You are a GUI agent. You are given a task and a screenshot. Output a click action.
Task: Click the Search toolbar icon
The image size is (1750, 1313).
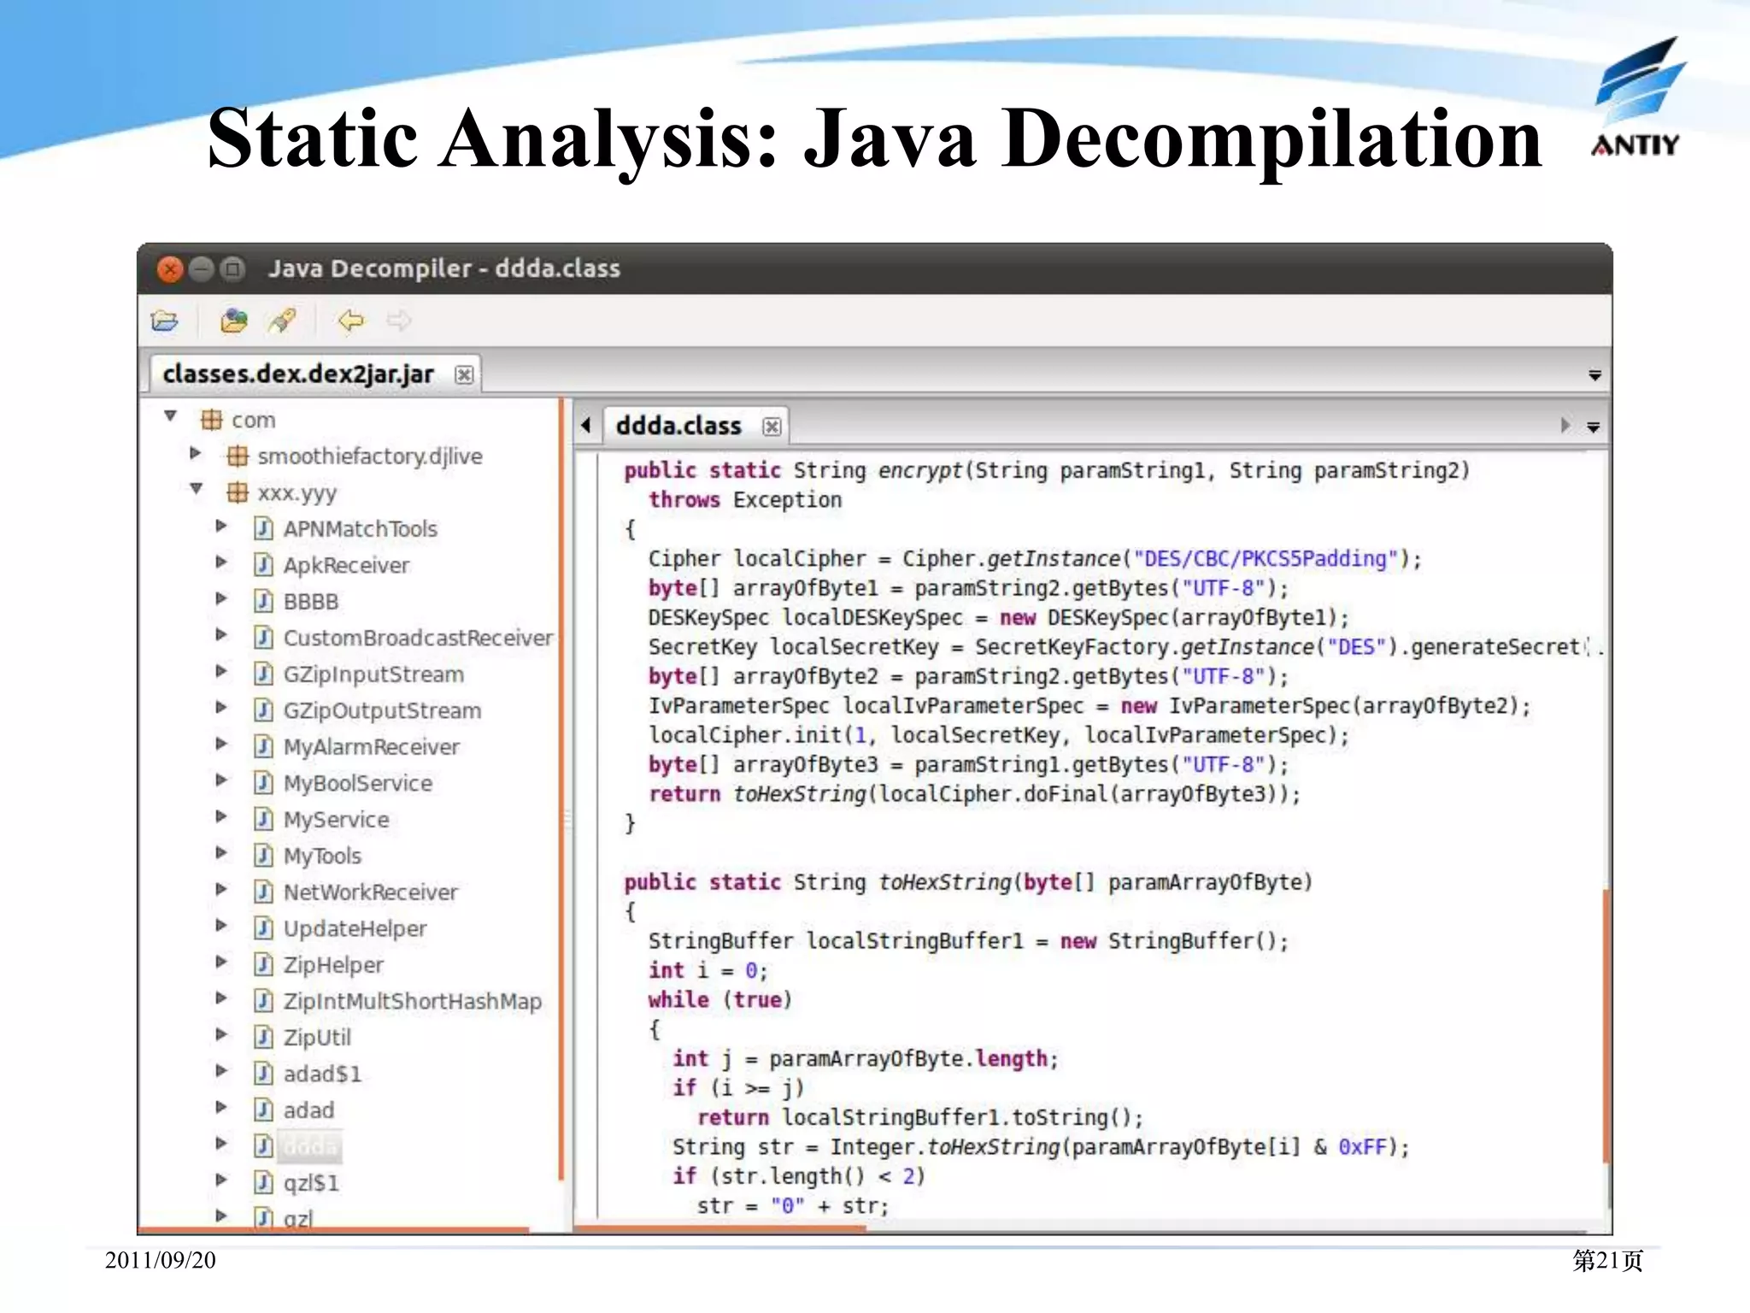[282, 321]
